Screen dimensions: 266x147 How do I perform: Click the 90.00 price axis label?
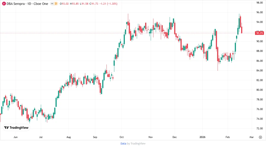(259, 41)
